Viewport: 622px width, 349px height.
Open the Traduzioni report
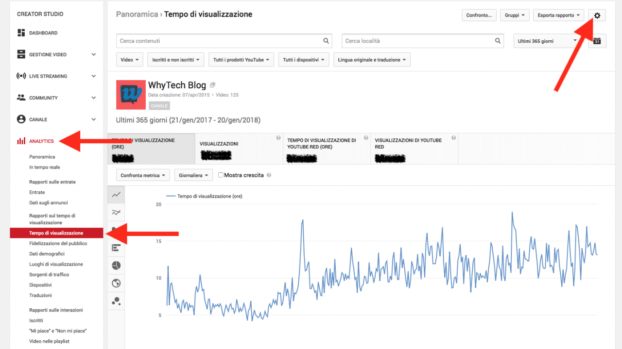pos(40,295)
